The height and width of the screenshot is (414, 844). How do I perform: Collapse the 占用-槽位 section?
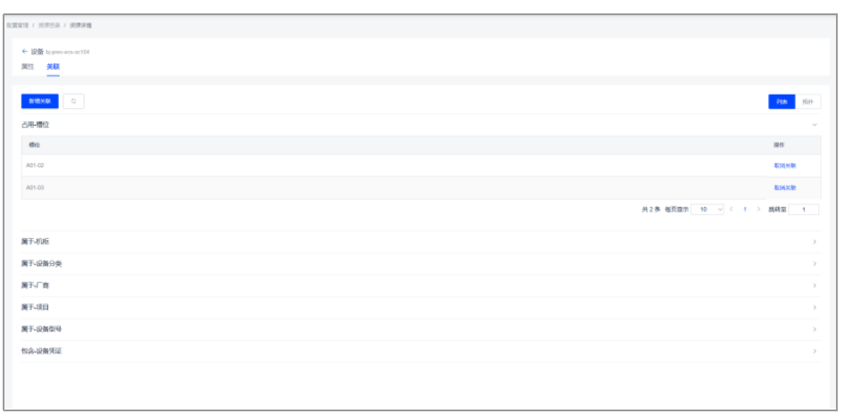click(x=815, y=124)
